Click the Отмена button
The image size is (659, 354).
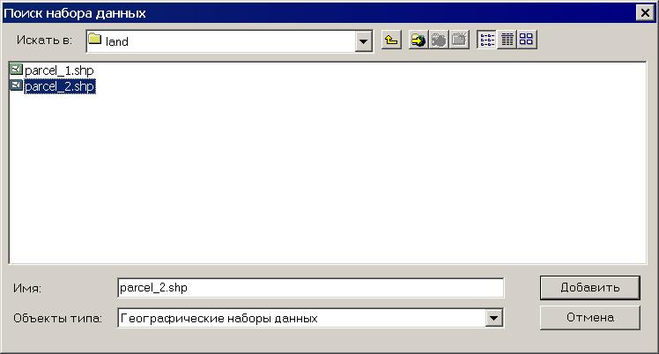pos(589,318)
